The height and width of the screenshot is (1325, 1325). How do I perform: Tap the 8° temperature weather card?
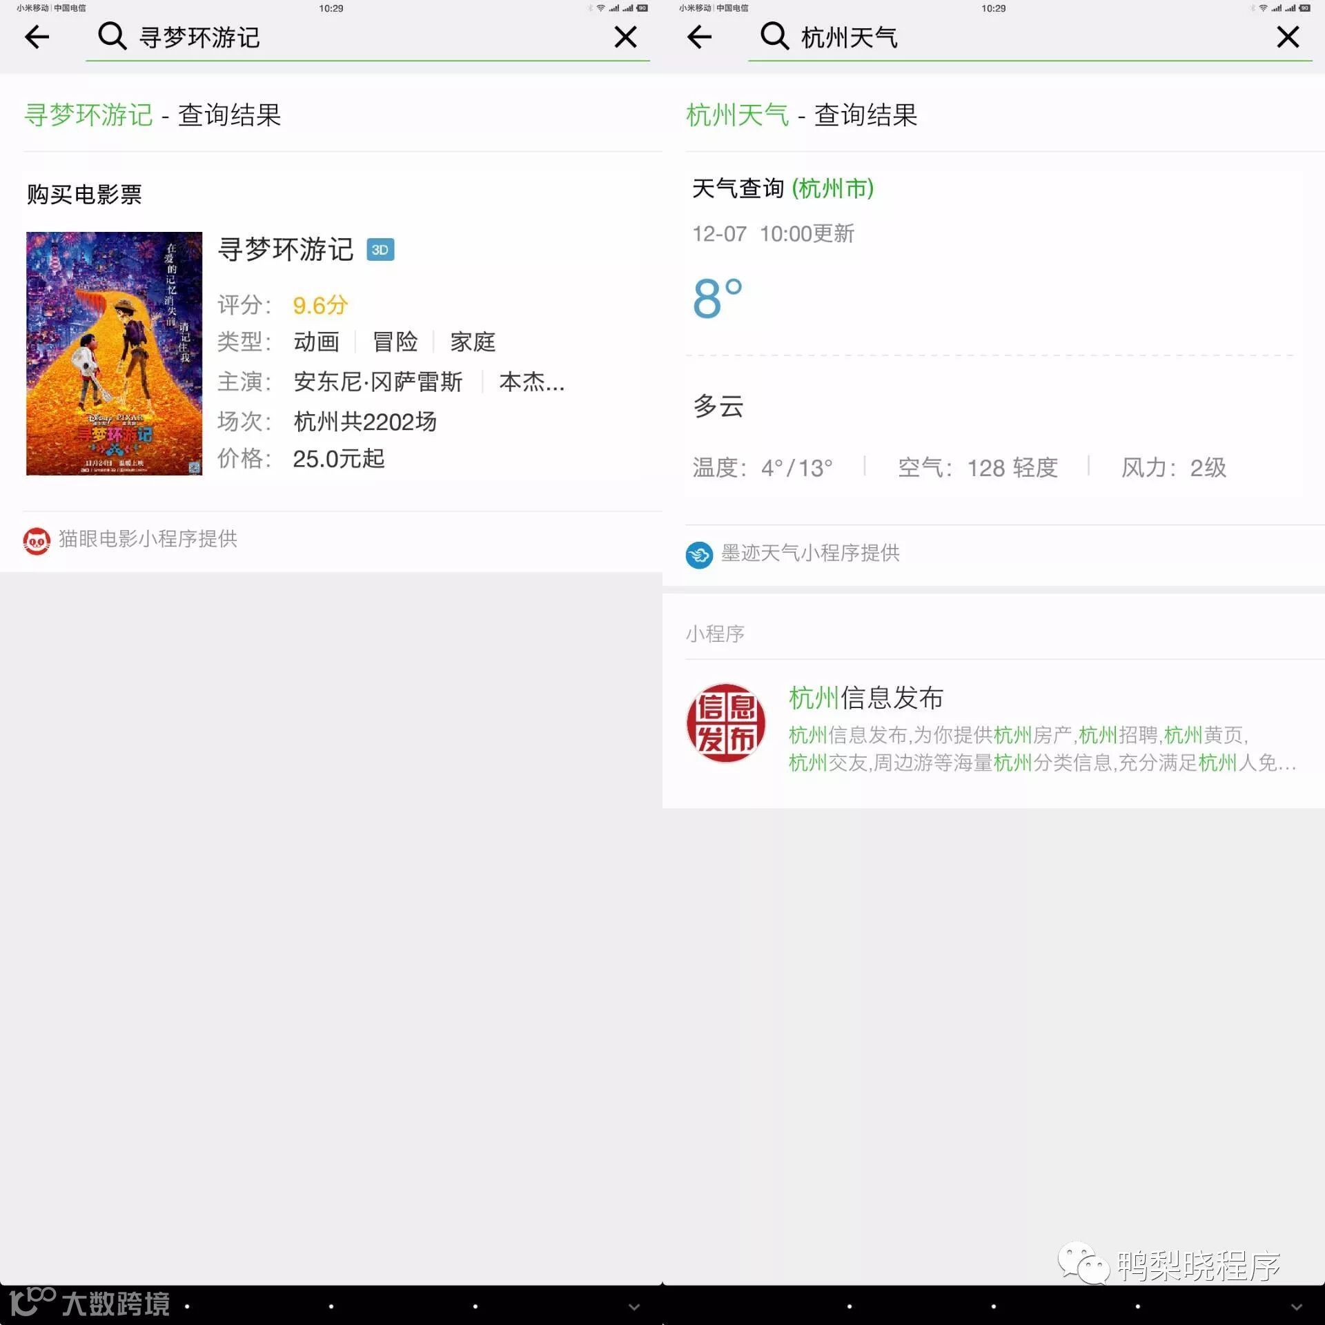pos(718,299)
